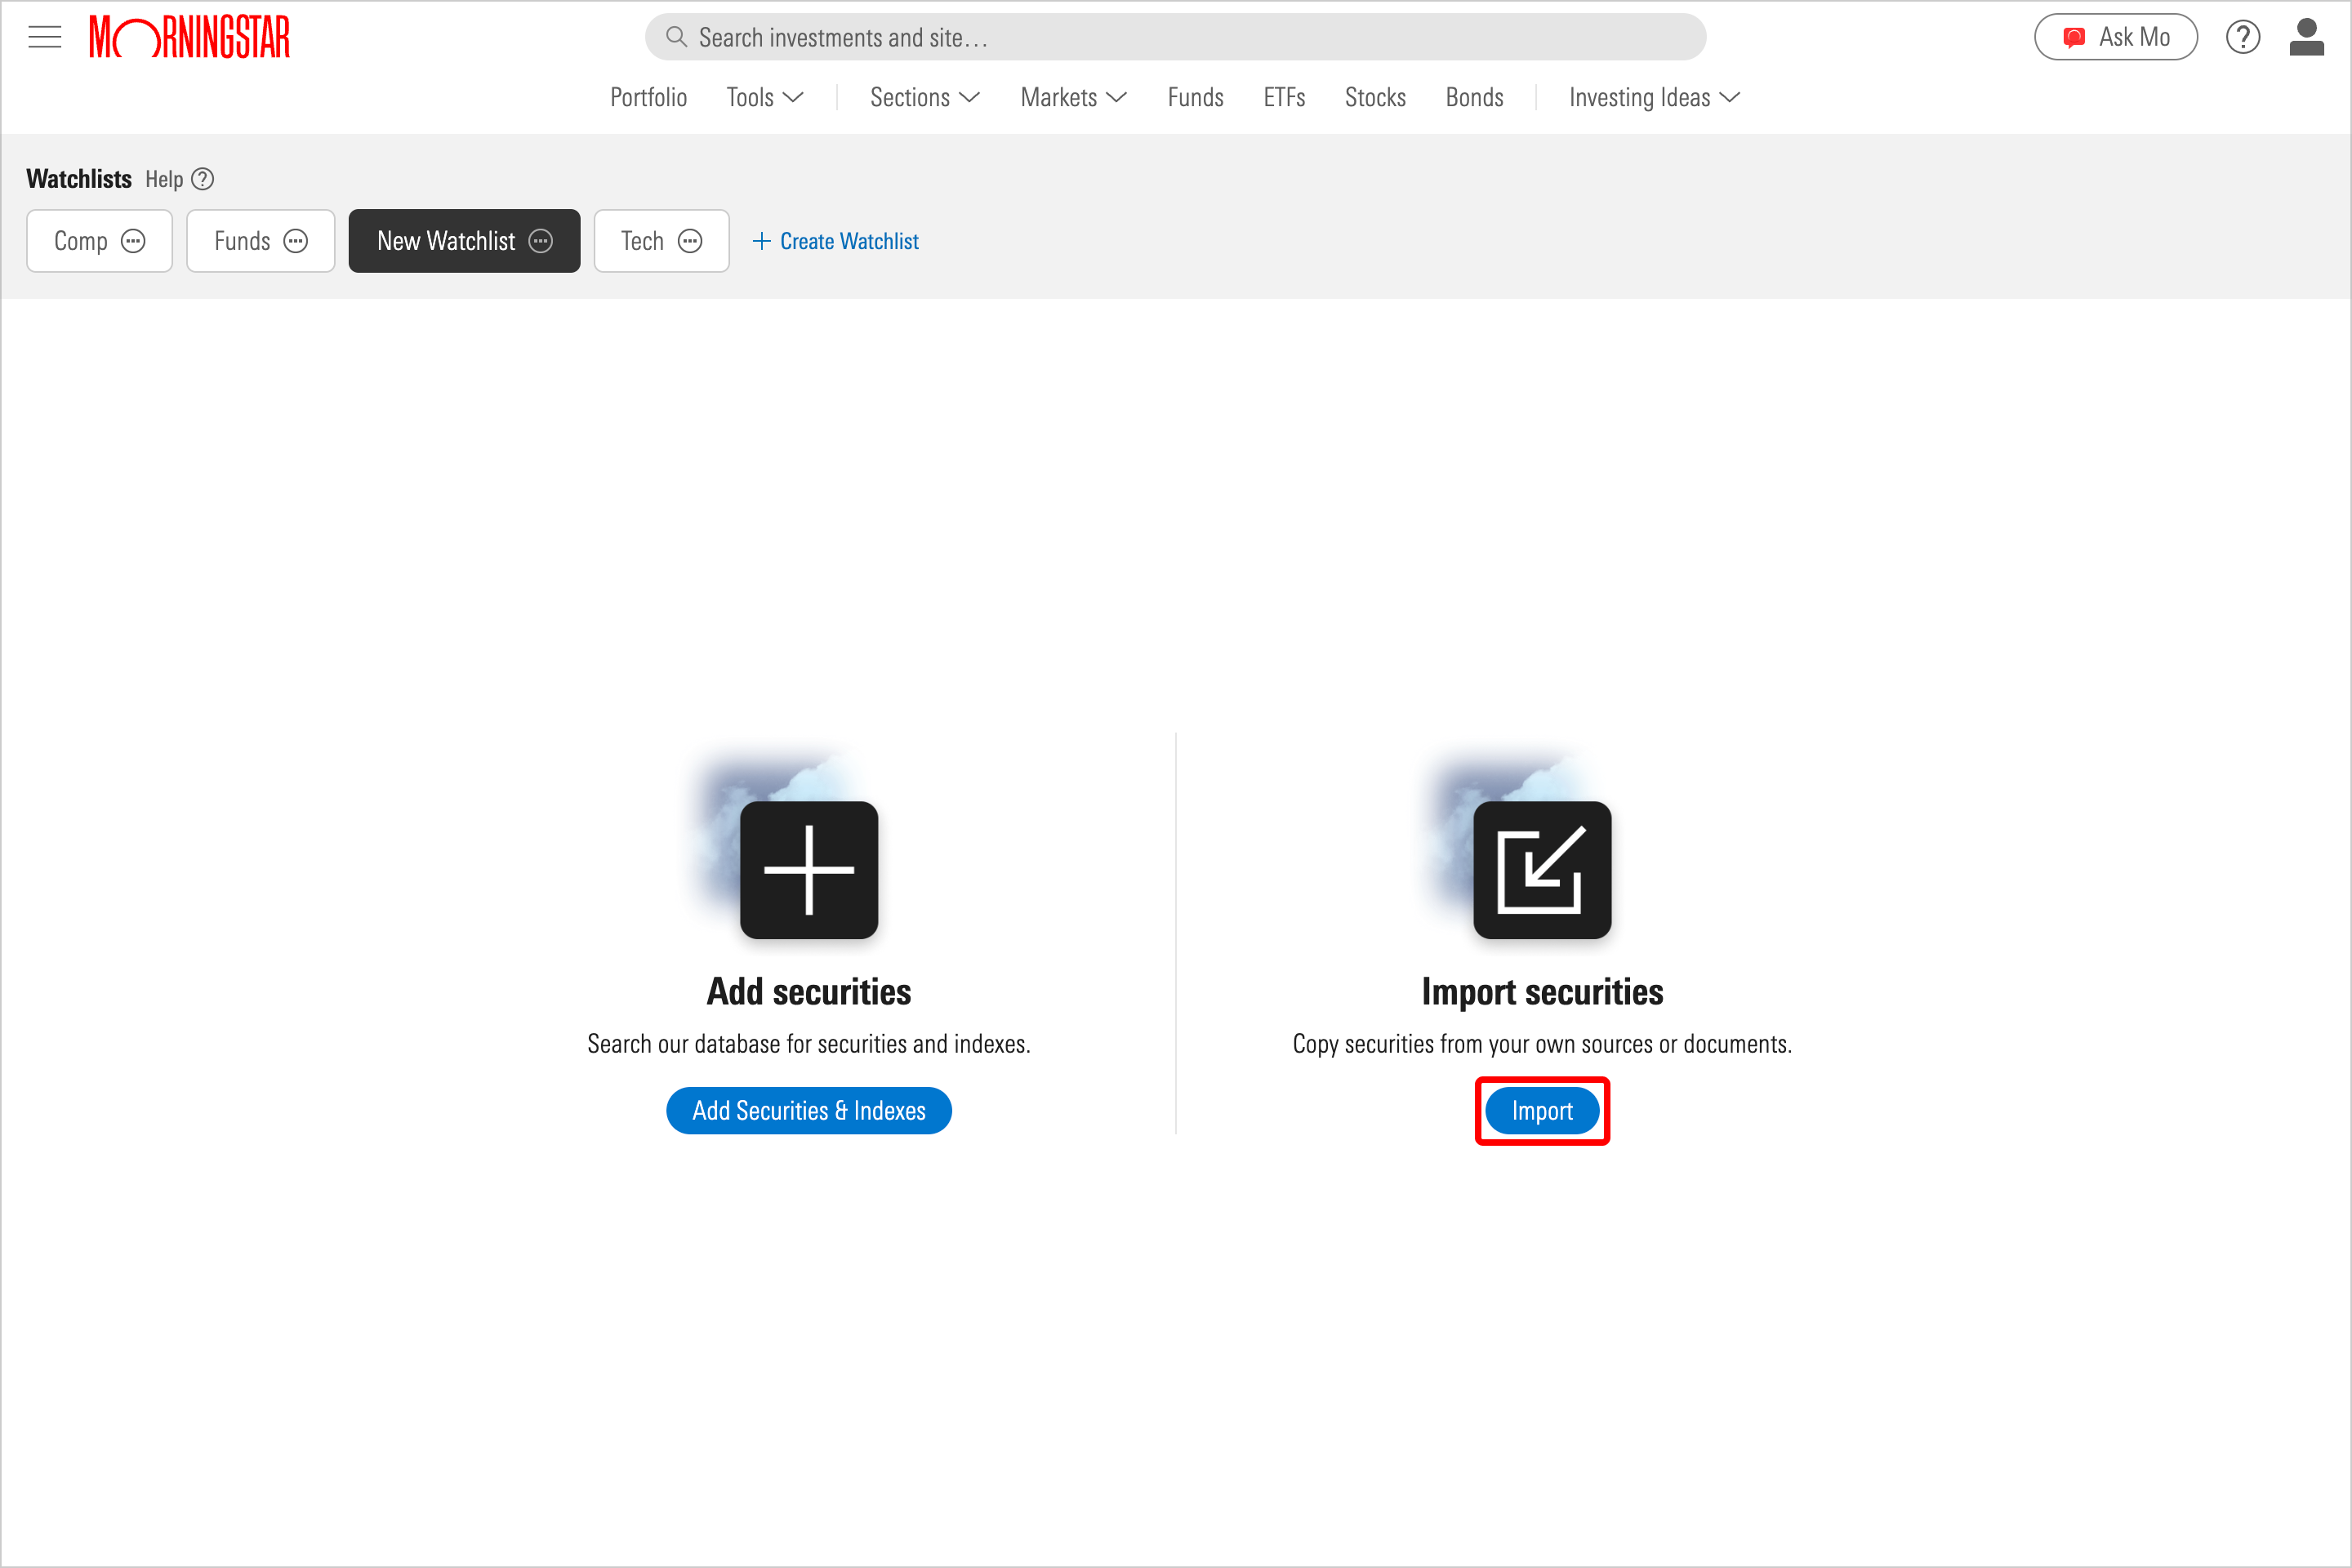Image resolution: width=2352 pixels, height=1568 pixels.
Task: Click the help question mark icon
Action: click(x=2243, y=37)
